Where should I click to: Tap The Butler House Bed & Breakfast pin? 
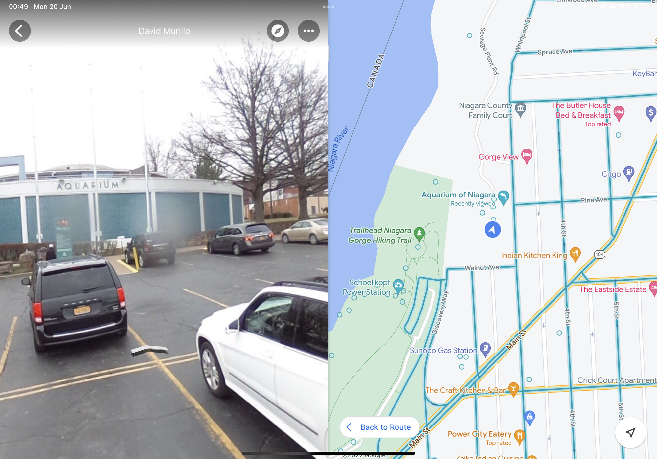tap(619, 113)
